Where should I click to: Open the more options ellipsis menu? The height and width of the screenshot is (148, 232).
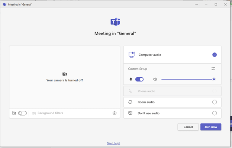point(196,4)
